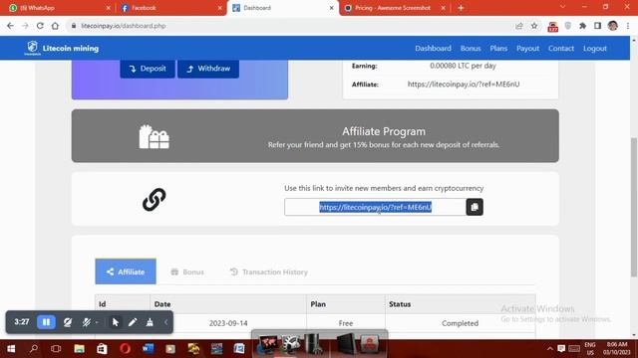This screenshot has width=638, height=358.
Task: Click the Status column header
Action: 461,304
